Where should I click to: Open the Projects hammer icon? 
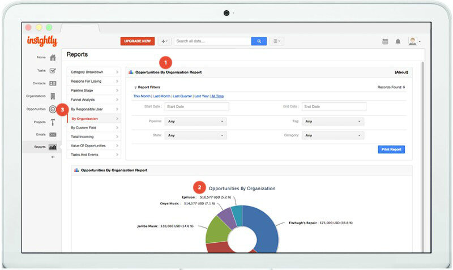(53, 122)
